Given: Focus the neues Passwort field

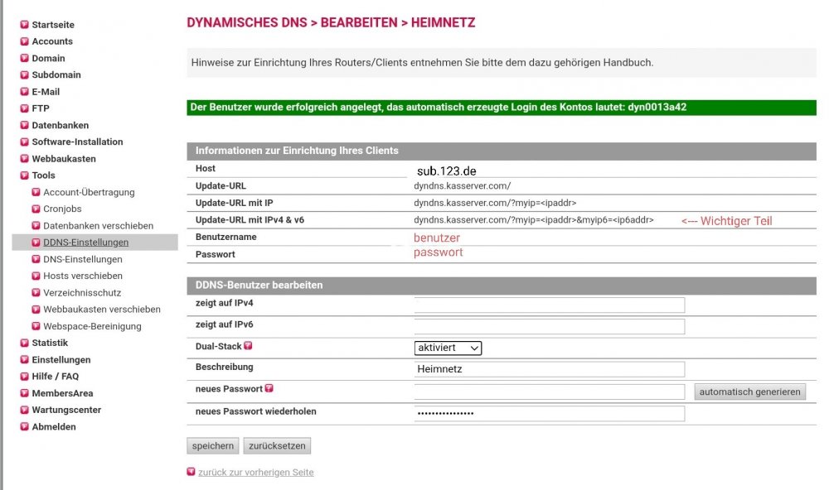Looking at the screenshot, I should (550, 392).
